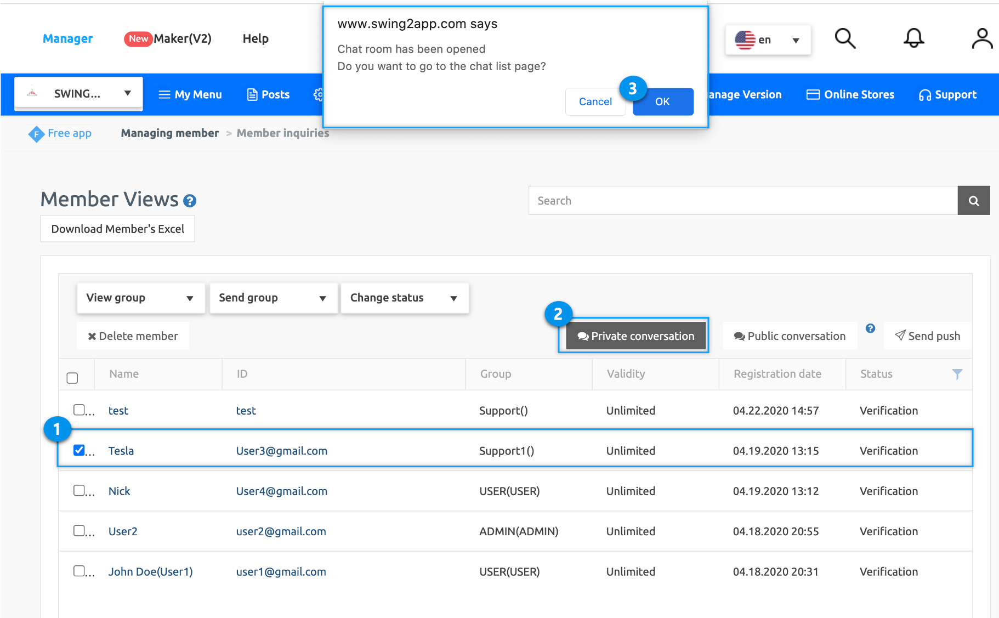
Task: Open the en language selector
Action: 767,40
